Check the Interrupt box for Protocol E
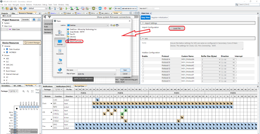 [x=236, y=72]
